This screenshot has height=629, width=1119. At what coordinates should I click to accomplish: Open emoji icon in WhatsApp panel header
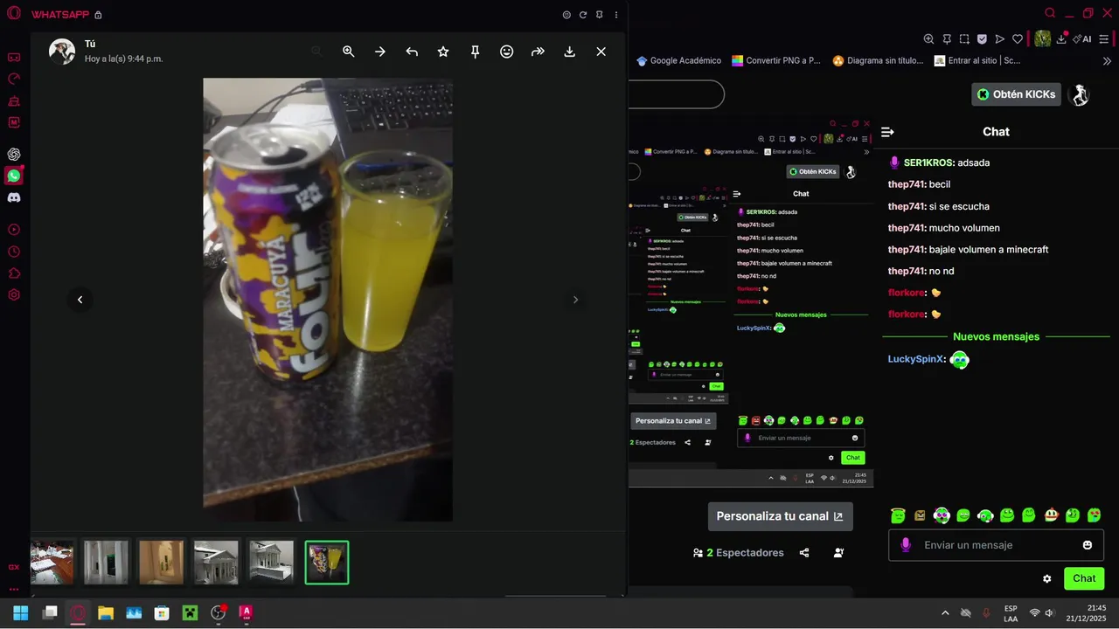566,15
